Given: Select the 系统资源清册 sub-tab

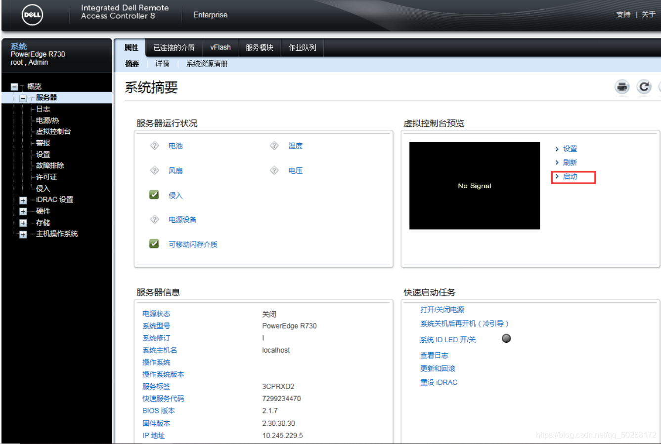Looking at the screenshot, I should pyautogui.click(x=207, y=64).
